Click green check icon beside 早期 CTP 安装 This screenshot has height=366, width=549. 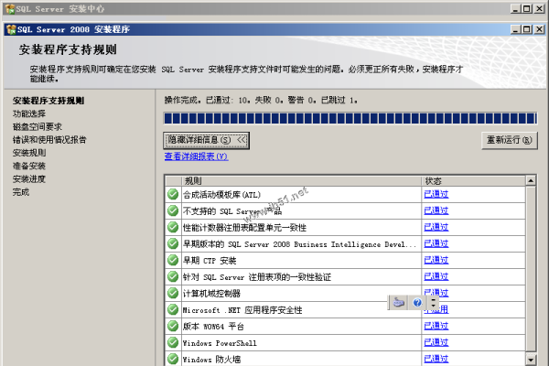[173, 260]
